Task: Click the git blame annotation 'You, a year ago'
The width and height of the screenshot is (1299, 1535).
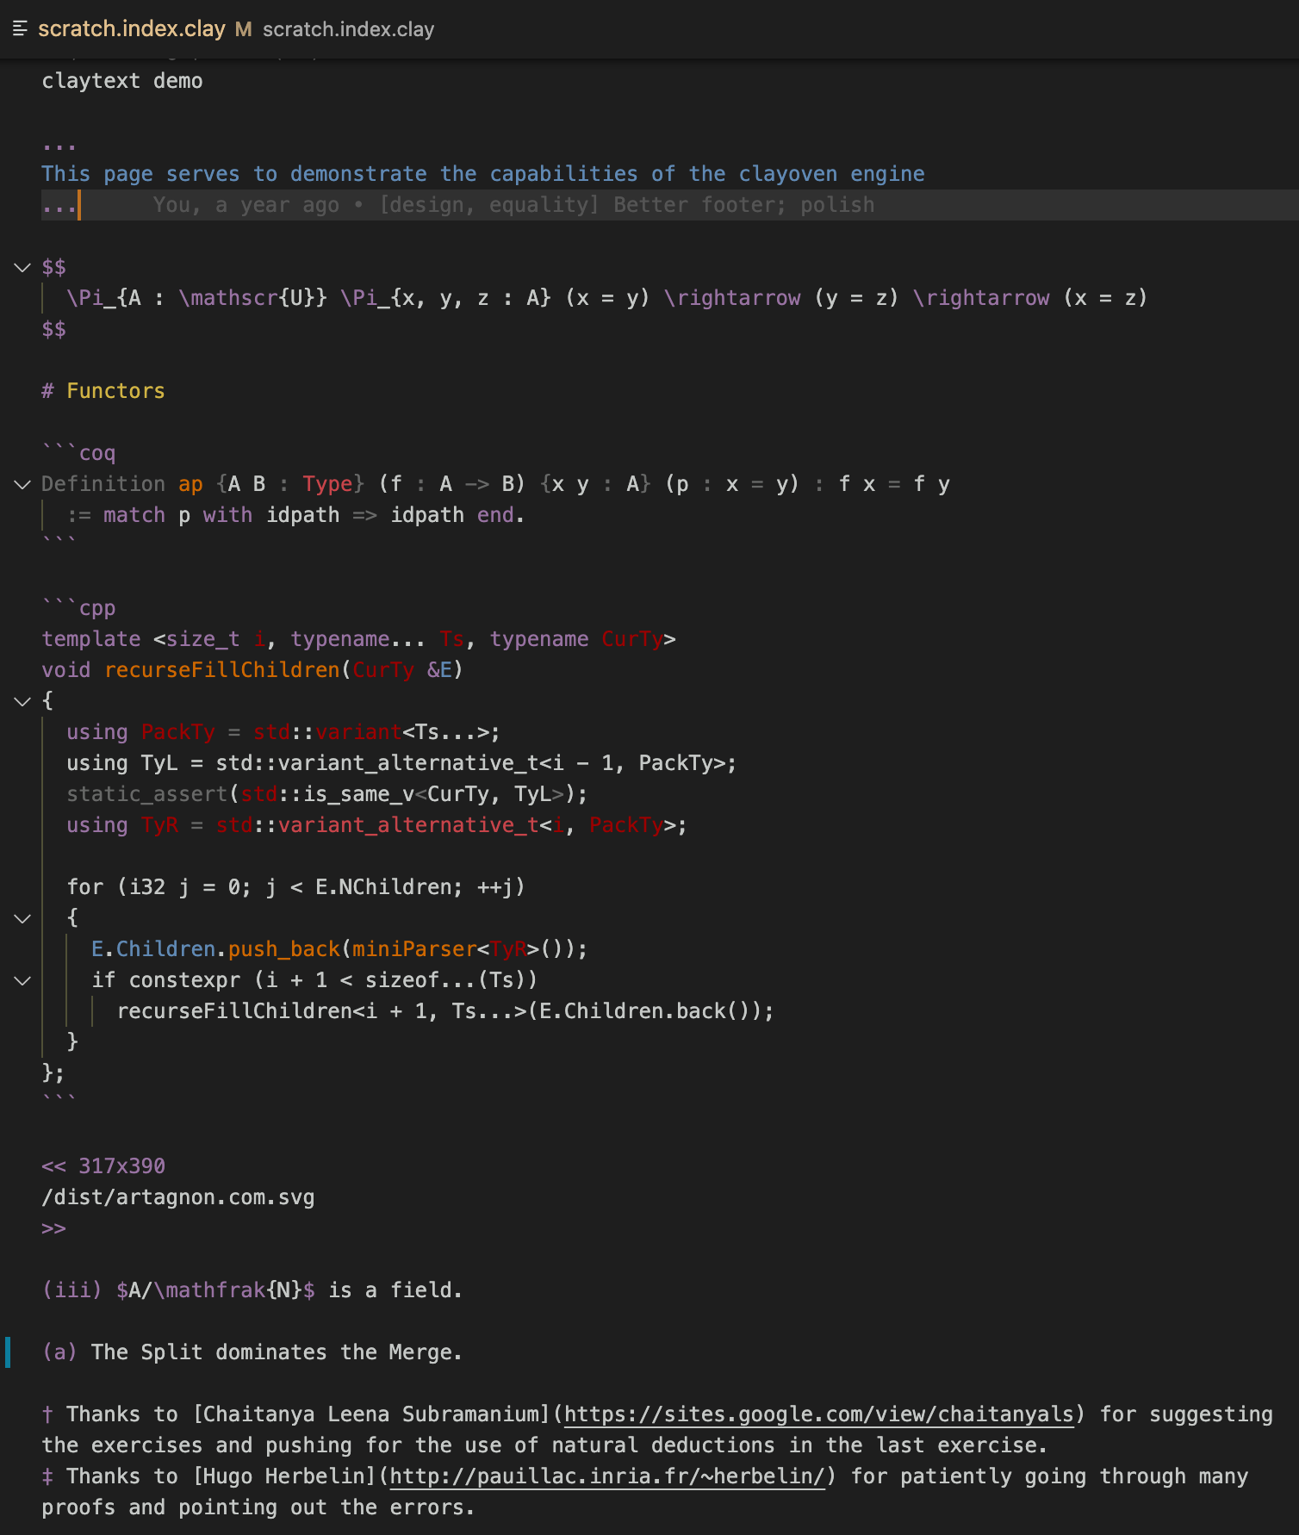Action: [x=513, y=205]
